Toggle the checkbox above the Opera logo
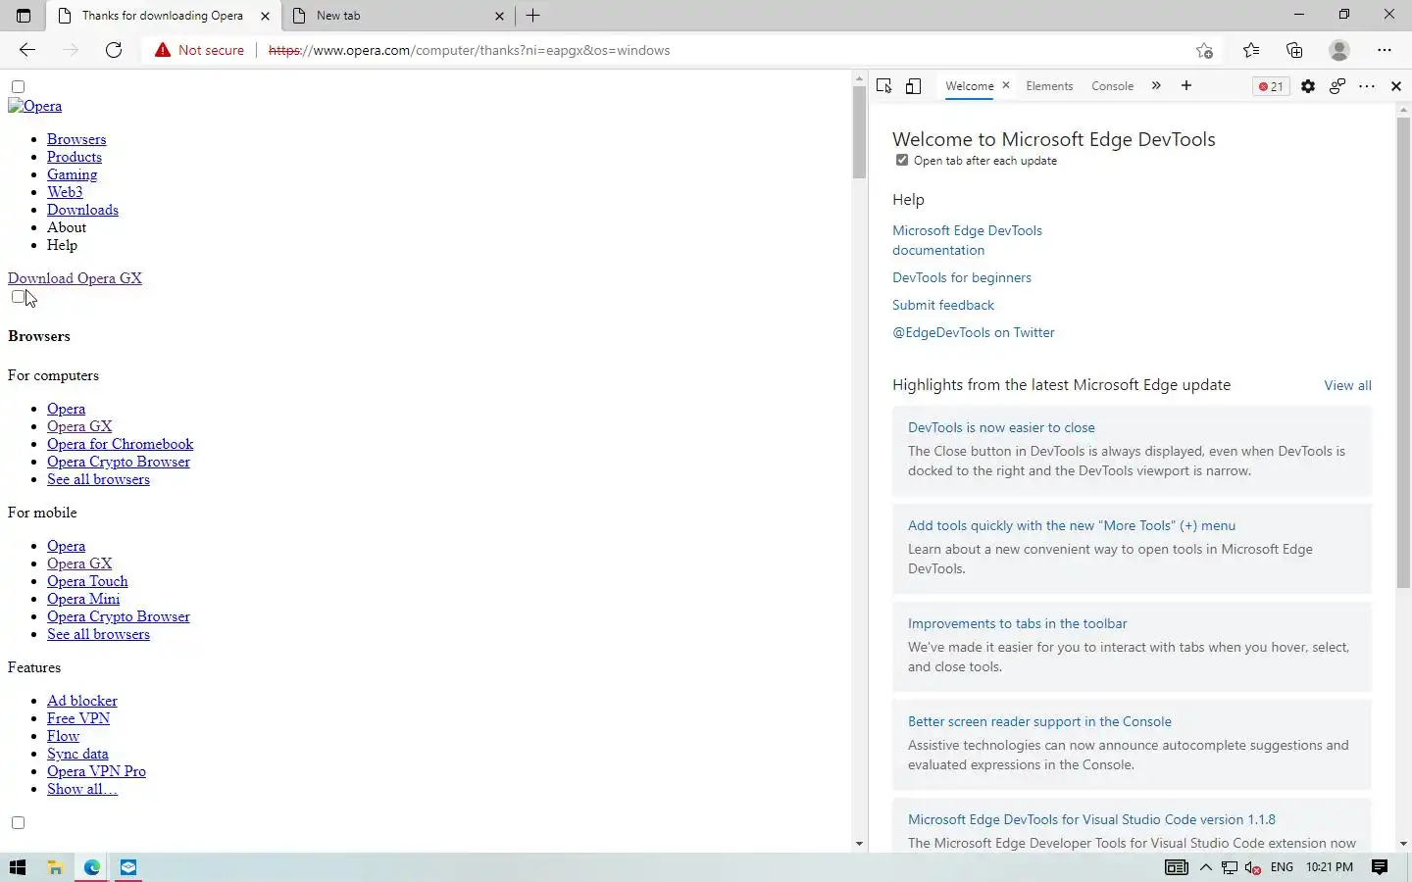Viewport: 1412px width, 882px height. [x=18, y=86]
